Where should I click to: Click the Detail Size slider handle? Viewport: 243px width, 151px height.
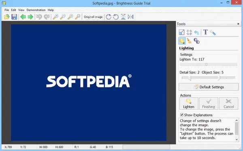tap(190, 78)
